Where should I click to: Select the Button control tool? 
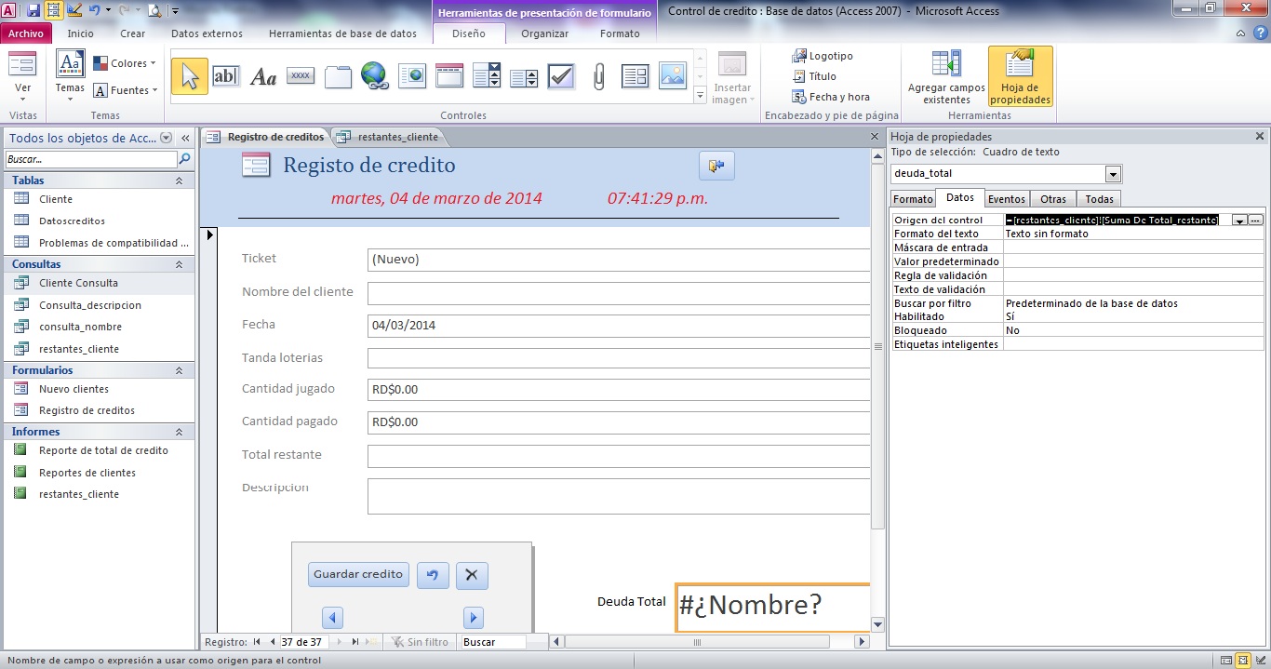click(x=301, y=76)
